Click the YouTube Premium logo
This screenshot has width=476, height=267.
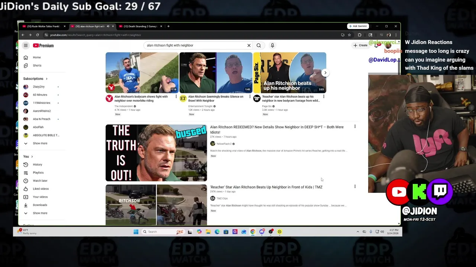[x=43, y=46]
